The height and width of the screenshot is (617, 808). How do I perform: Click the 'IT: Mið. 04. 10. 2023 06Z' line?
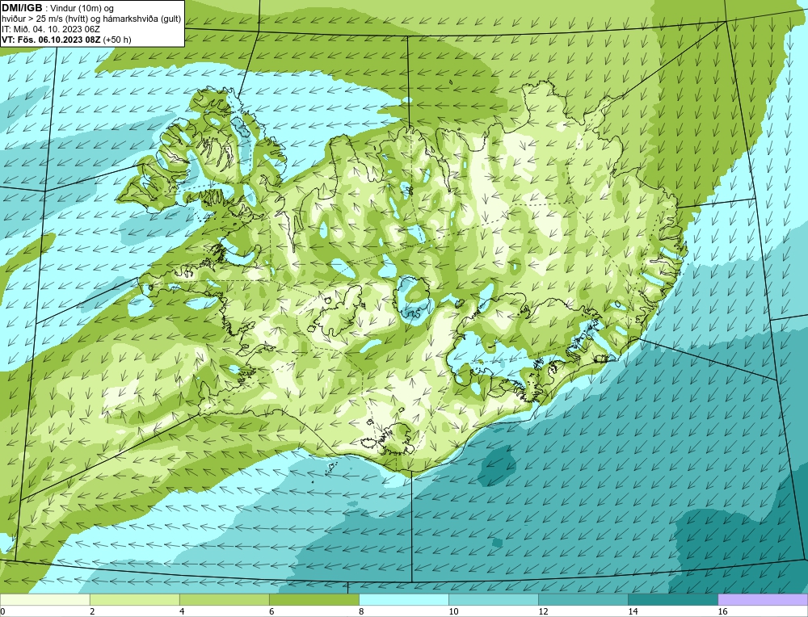tap(50, 29)
